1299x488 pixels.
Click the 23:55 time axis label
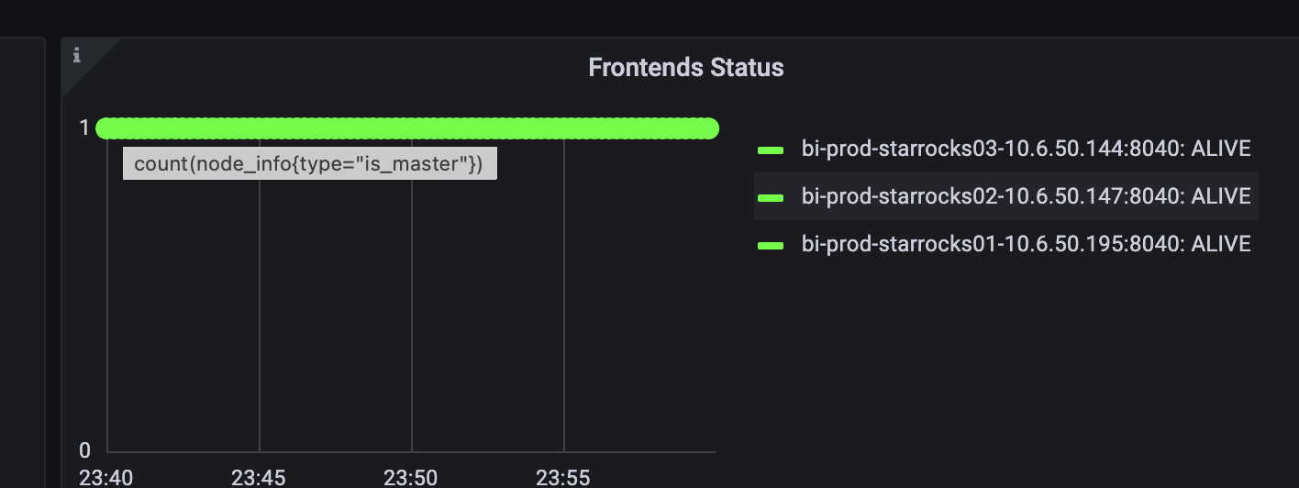(x=564, y=477)
